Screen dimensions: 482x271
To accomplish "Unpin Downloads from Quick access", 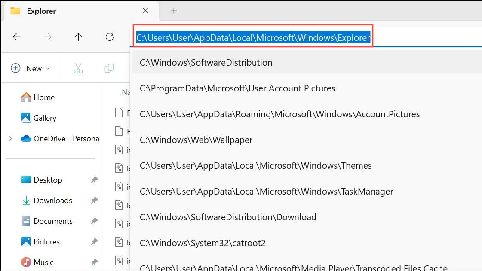I will coord(94,200).
